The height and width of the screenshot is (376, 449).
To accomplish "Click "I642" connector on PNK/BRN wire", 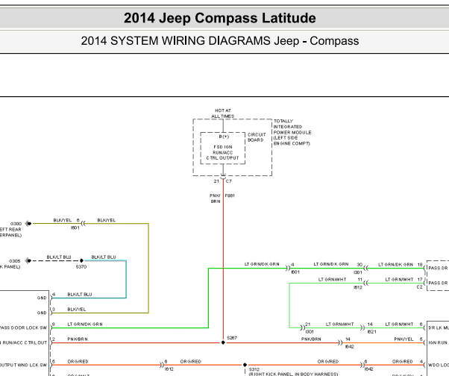I will pyautogui.click(x=349, y=346).
